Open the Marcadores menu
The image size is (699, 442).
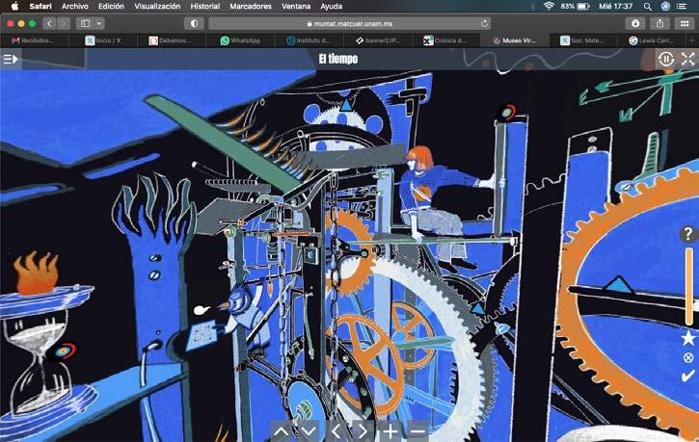tap(251, 6)
